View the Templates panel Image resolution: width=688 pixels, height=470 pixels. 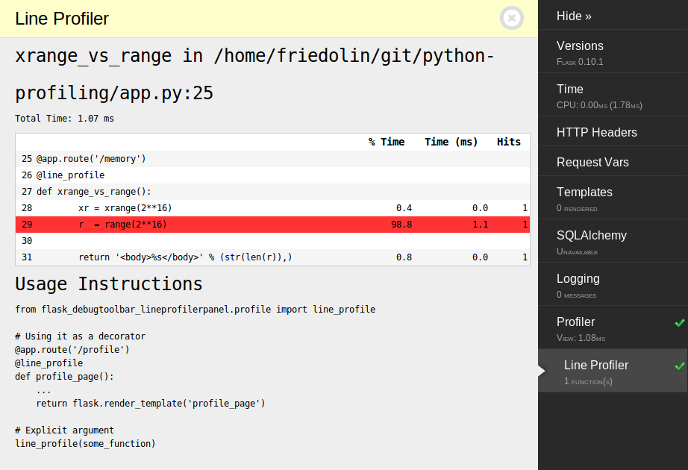pyautogui.click(x=584, y=192)
